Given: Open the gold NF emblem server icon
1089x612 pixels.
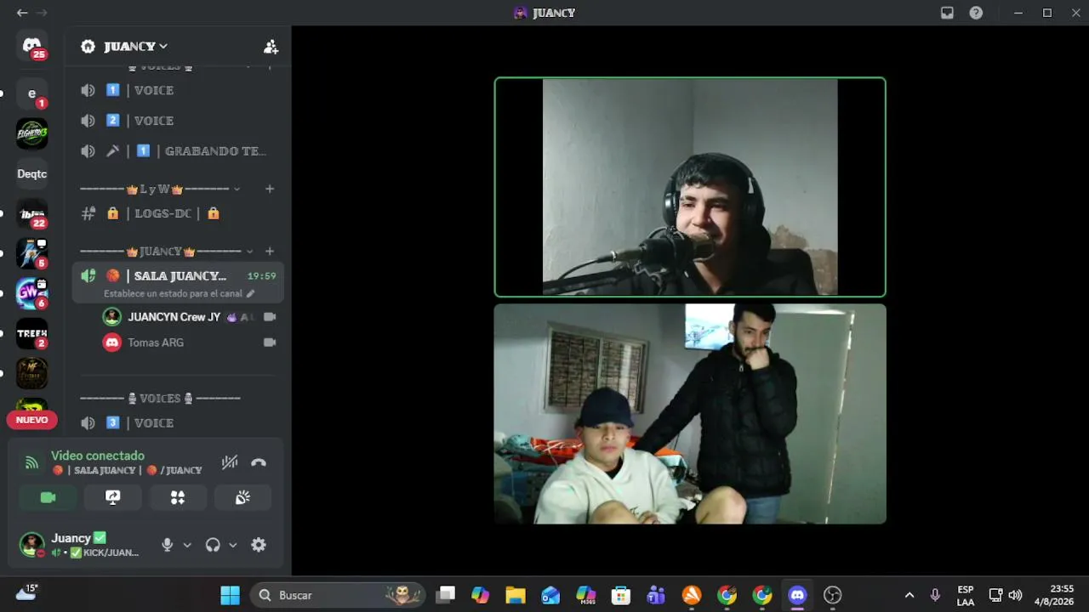Looking at the screenshot, I should click(32, 373).
